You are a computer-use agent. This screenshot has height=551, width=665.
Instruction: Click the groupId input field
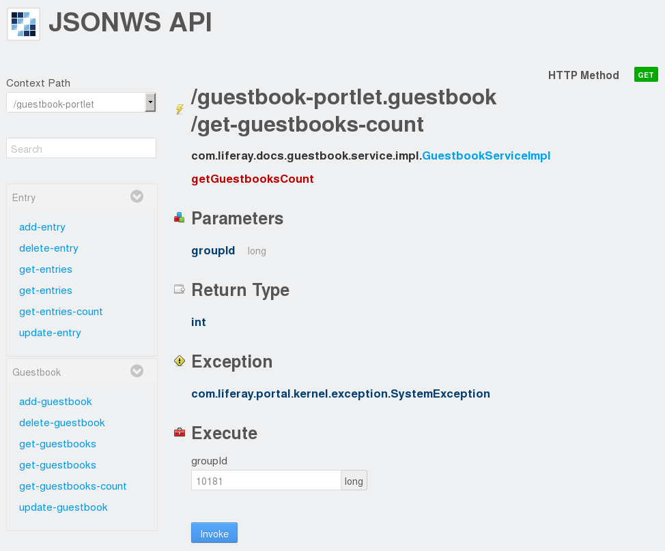[x=266, y=480]
